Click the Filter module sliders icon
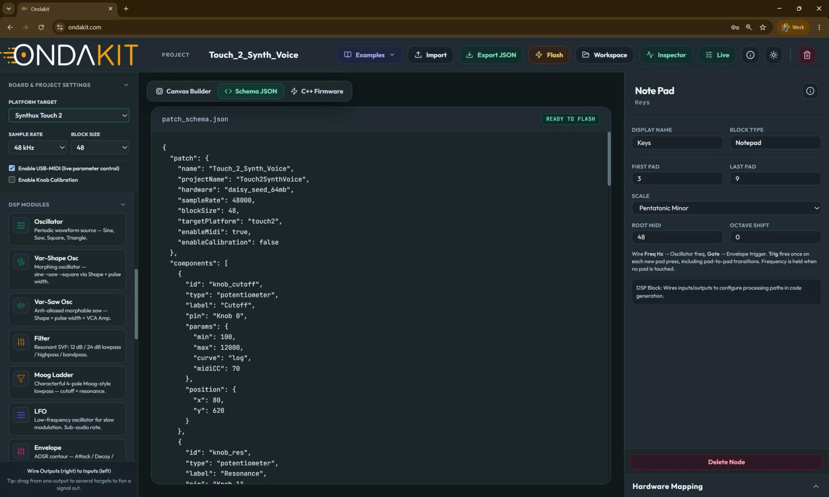The height and width of the screenshot is (497, 829). [x=21, y=342]
